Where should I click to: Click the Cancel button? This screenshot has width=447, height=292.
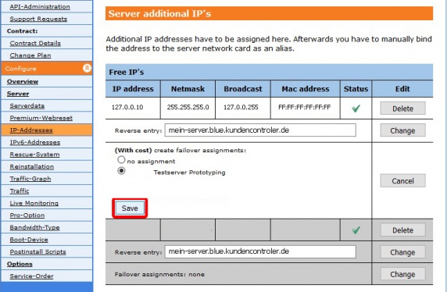tap(402, 180)
